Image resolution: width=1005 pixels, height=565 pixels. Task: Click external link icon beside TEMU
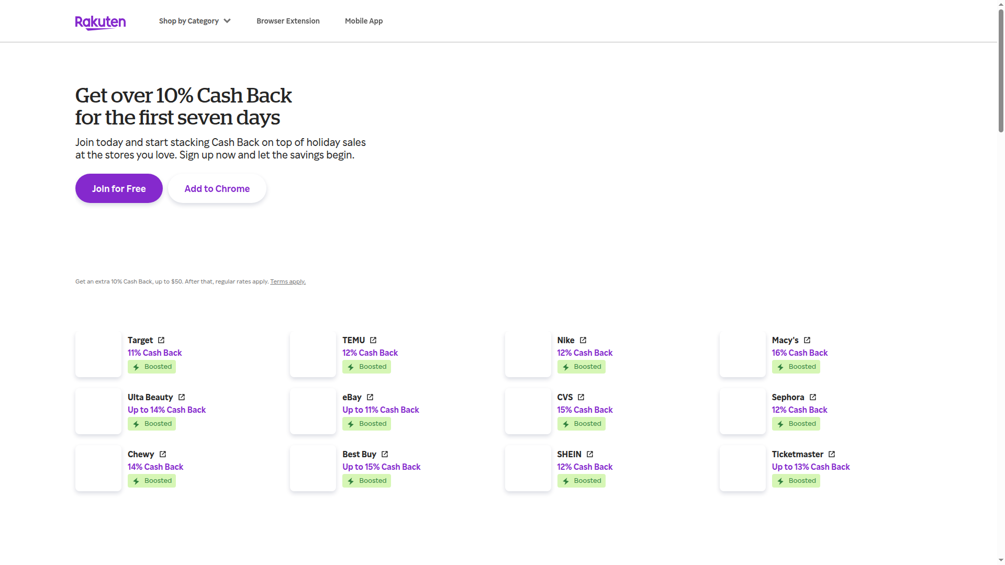click(373, 340)
